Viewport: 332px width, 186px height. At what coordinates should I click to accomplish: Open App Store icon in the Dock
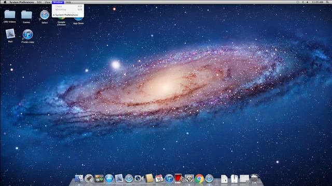point(109,179)
